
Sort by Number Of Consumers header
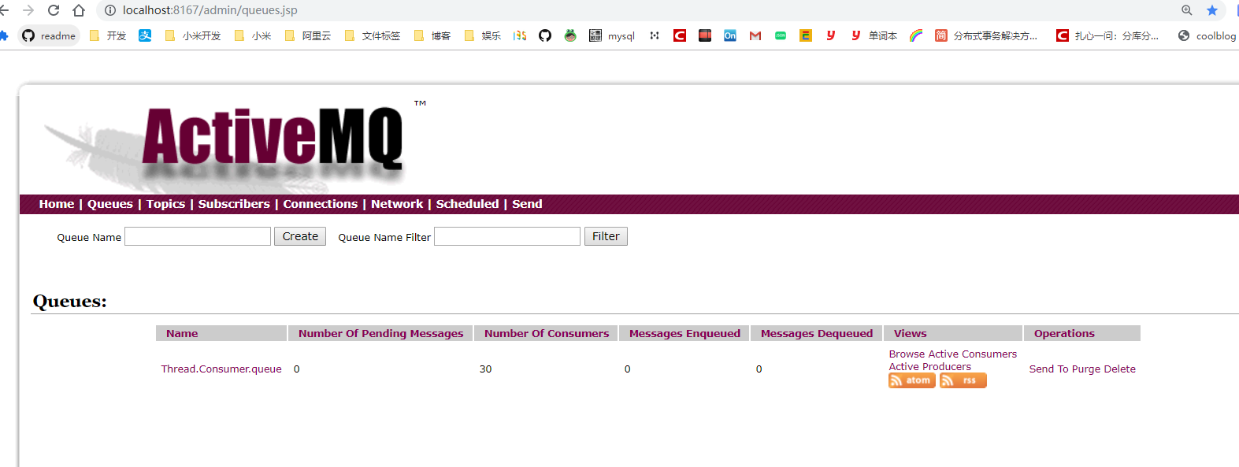point(547,334)
